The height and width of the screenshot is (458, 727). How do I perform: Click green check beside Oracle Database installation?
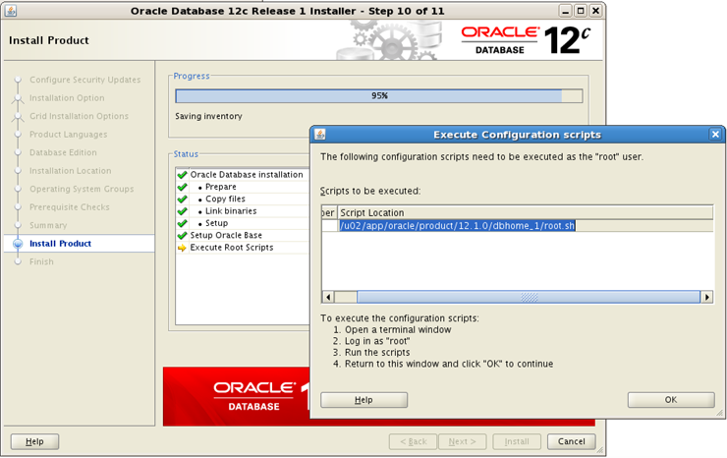tap(182, 175)
